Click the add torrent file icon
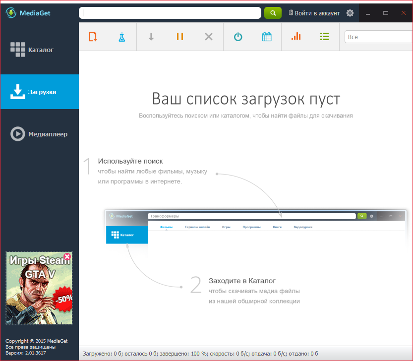Screen dimensions: 413x361 [x=93, y=37]
